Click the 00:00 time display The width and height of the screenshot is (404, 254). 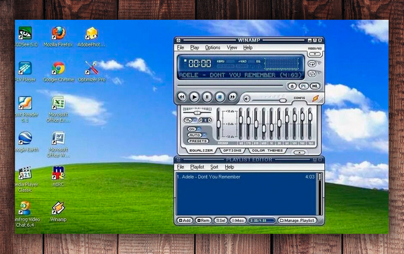click(x=200, y=63)
